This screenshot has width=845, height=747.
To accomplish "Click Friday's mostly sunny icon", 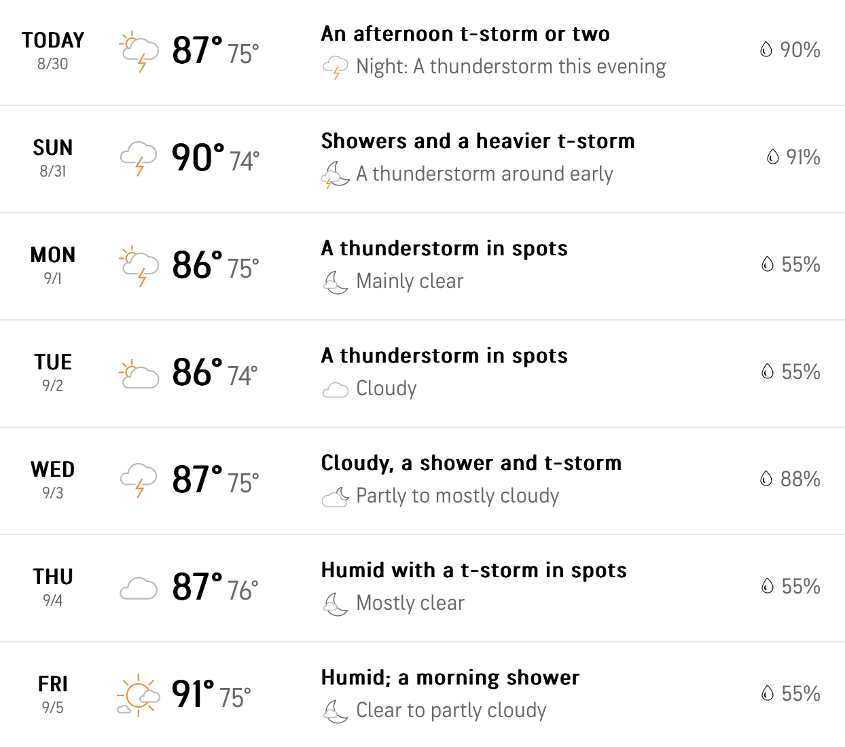I will point(139,695).
